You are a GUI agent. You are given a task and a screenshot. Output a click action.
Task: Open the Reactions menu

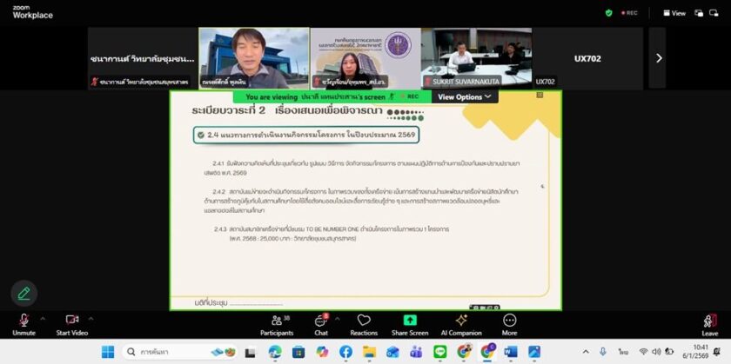pos(364,322)
